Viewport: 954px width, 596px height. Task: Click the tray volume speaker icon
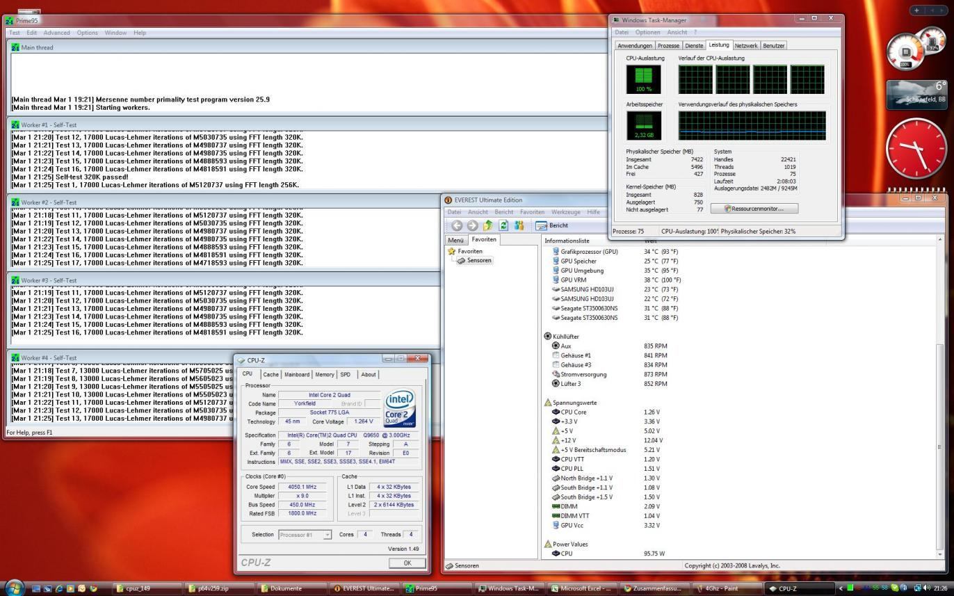pyautogui.click(x=925, y=588)
